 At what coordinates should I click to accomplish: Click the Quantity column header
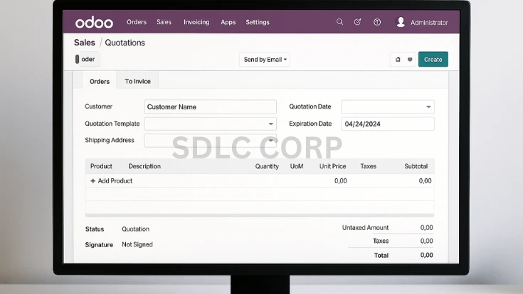pos(267,166)
